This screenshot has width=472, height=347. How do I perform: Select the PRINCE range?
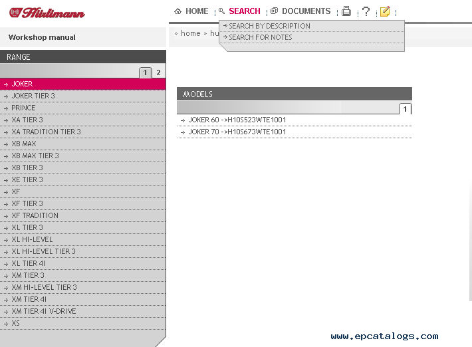[83, 108]
